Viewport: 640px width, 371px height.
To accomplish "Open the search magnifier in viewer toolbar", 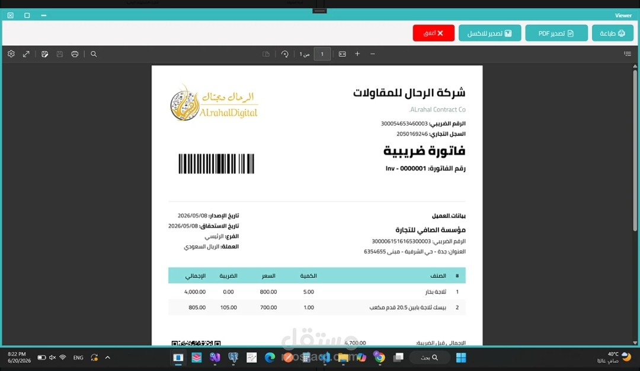I will (x=94, y=54).
